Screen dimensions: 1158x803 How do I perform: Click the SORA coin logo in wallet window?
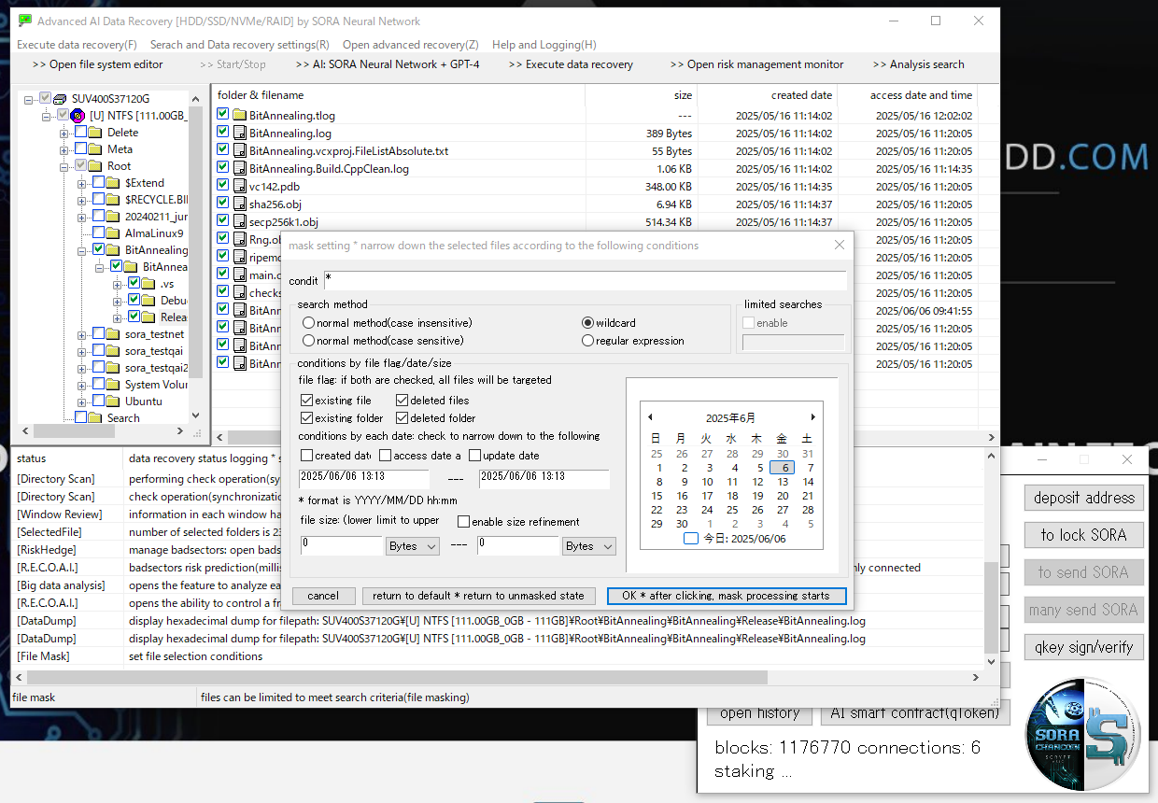coord(1084,735)
